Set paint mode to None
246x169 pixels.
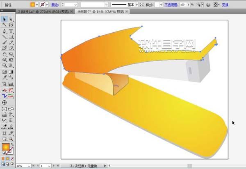click(12, 159)
